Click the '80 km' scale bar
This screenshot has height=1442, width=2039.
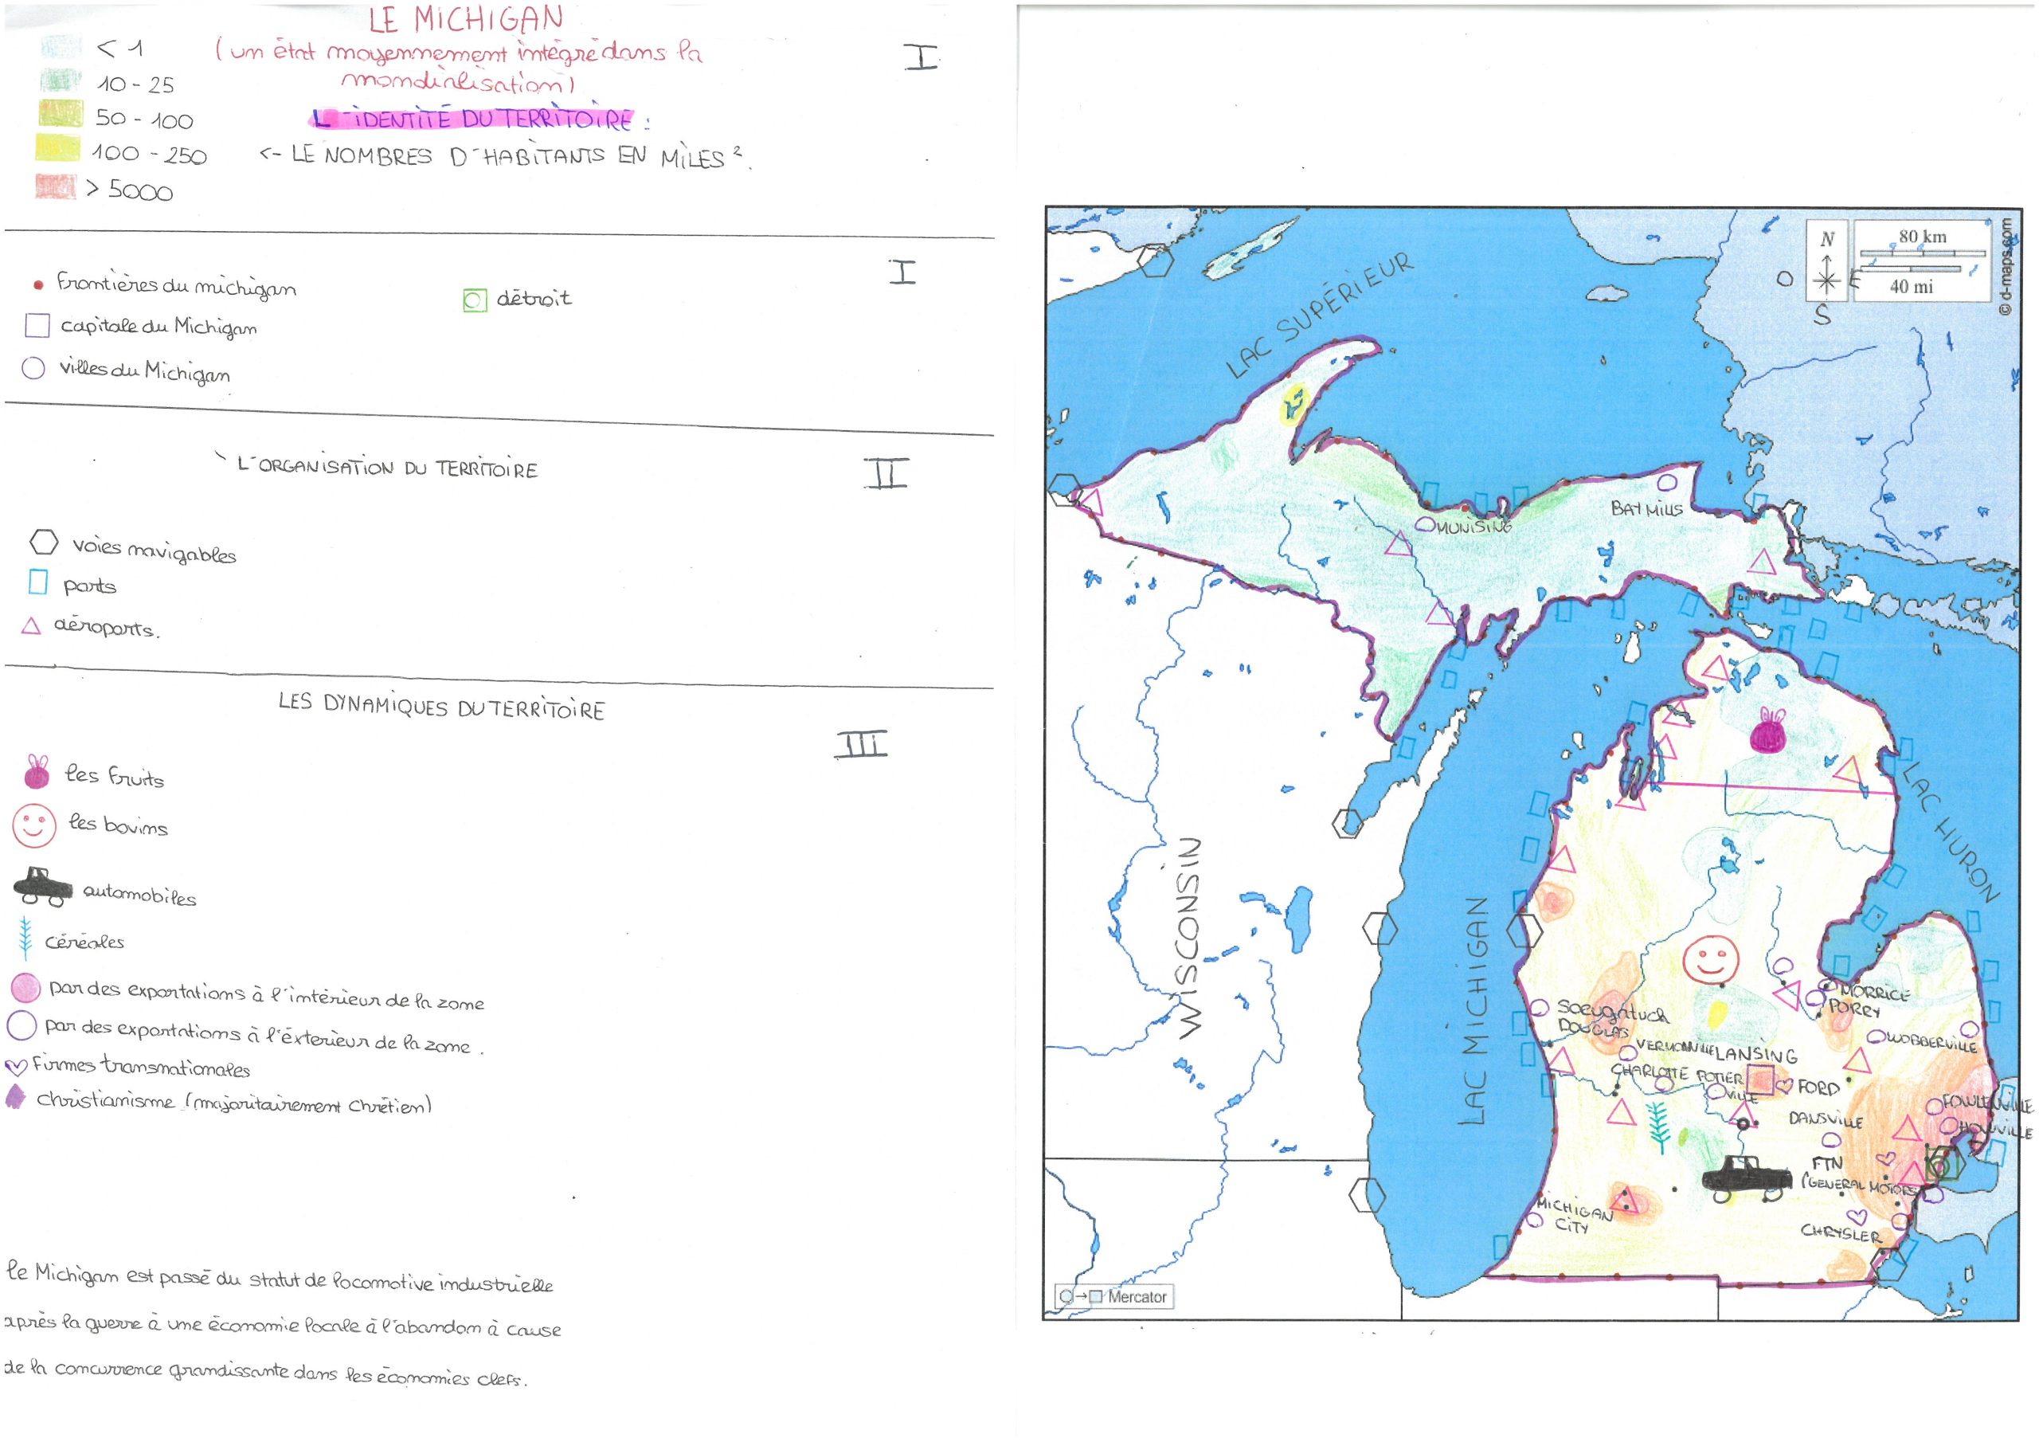tap(1922, 253)
